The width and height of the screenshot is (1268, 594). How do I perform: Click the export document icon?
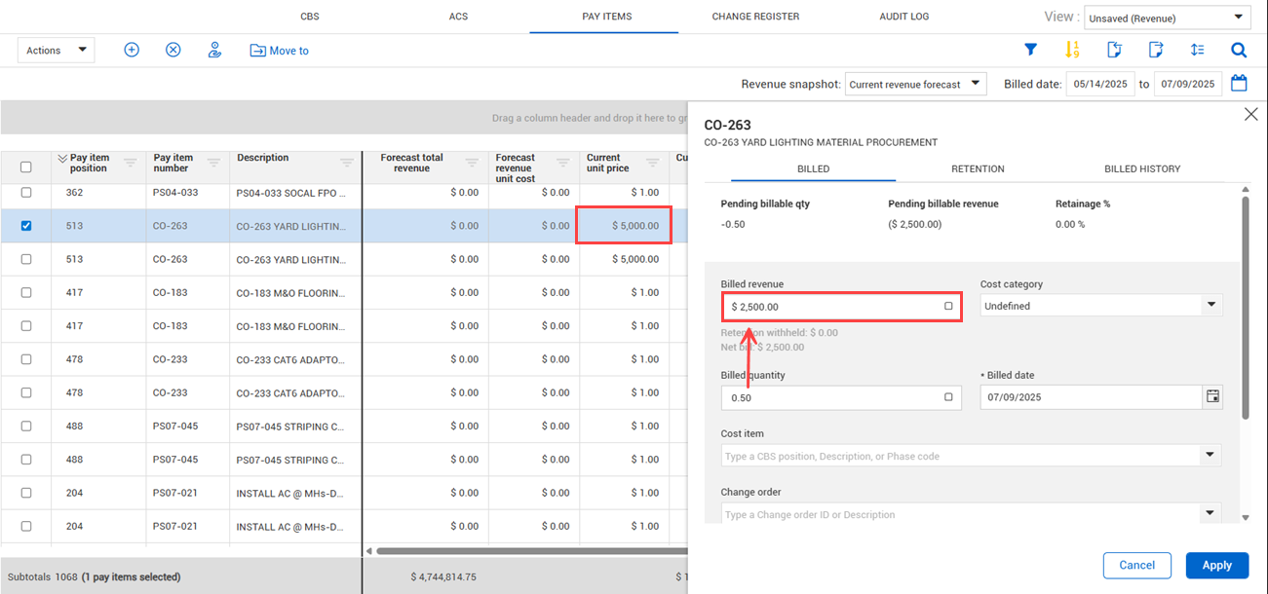pyautogui.click(x=1156, y=50)
